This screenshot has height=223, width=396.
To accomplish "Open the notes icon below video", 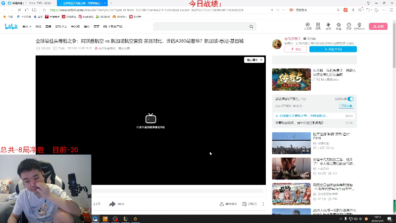I will click(244, 204).
